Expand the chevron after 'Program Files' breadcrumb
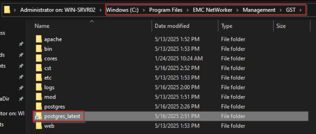Viewport: 316px width, 134px height. pyautogui.click(x=188, y=10)
